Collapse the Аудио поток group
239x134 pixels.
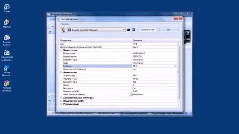(61, 72)
